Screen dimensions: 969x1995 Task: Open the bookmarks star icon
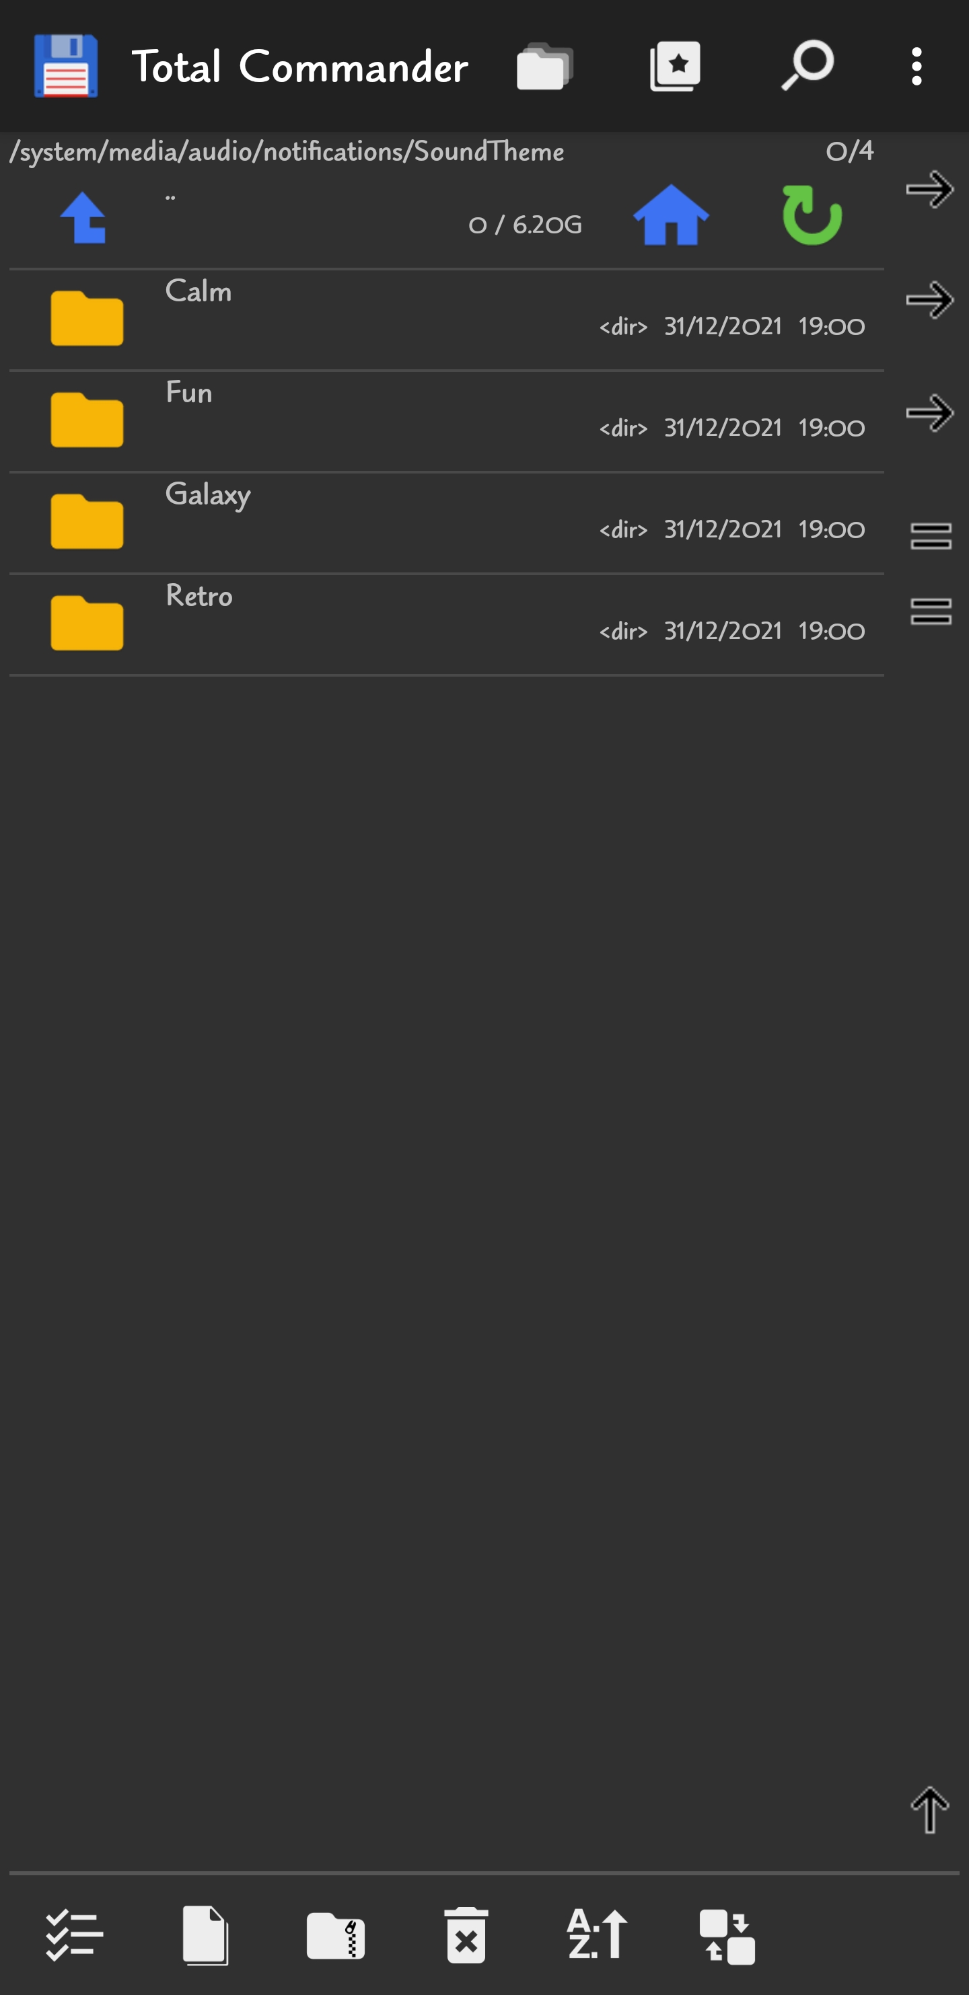[x=675, y=67]
